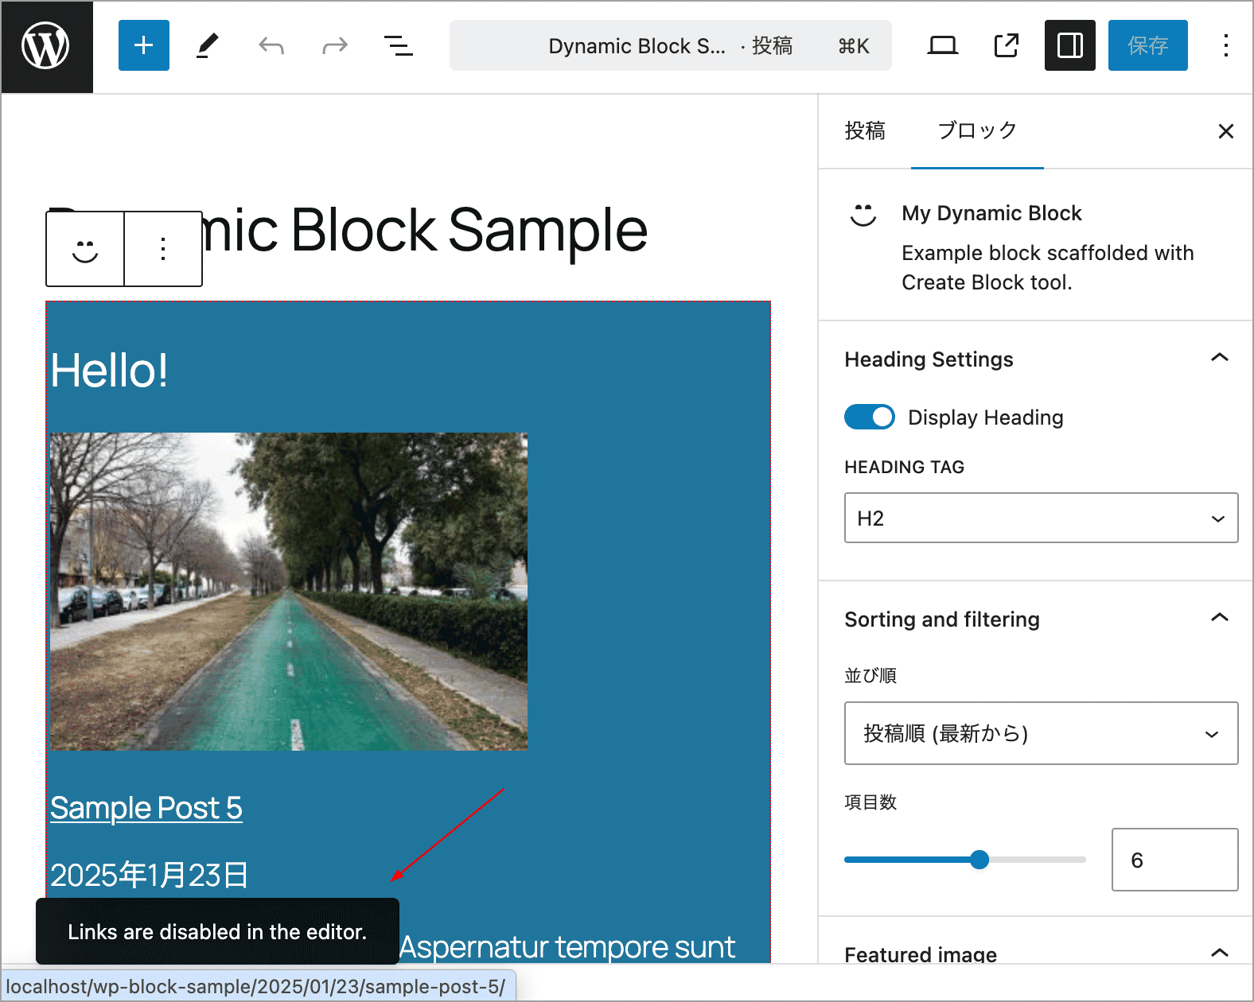Click the 項目数 slider handle
The width and height of the screenshot is (1254, 1002).
click(x=979, y=860)
